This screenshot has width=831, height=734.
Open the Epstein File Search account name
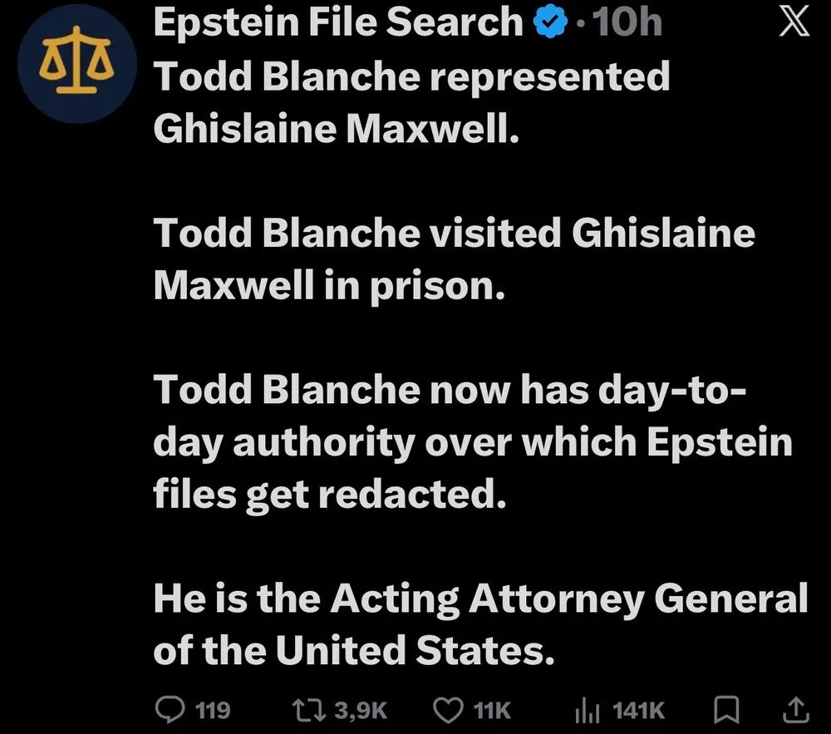click(x=338, y=23)
